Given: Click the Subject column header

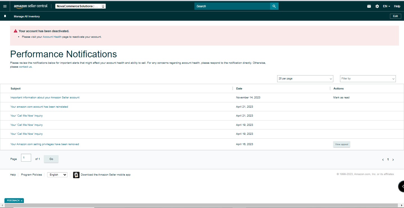Looking at the screenshot, I should click(16, 89).
